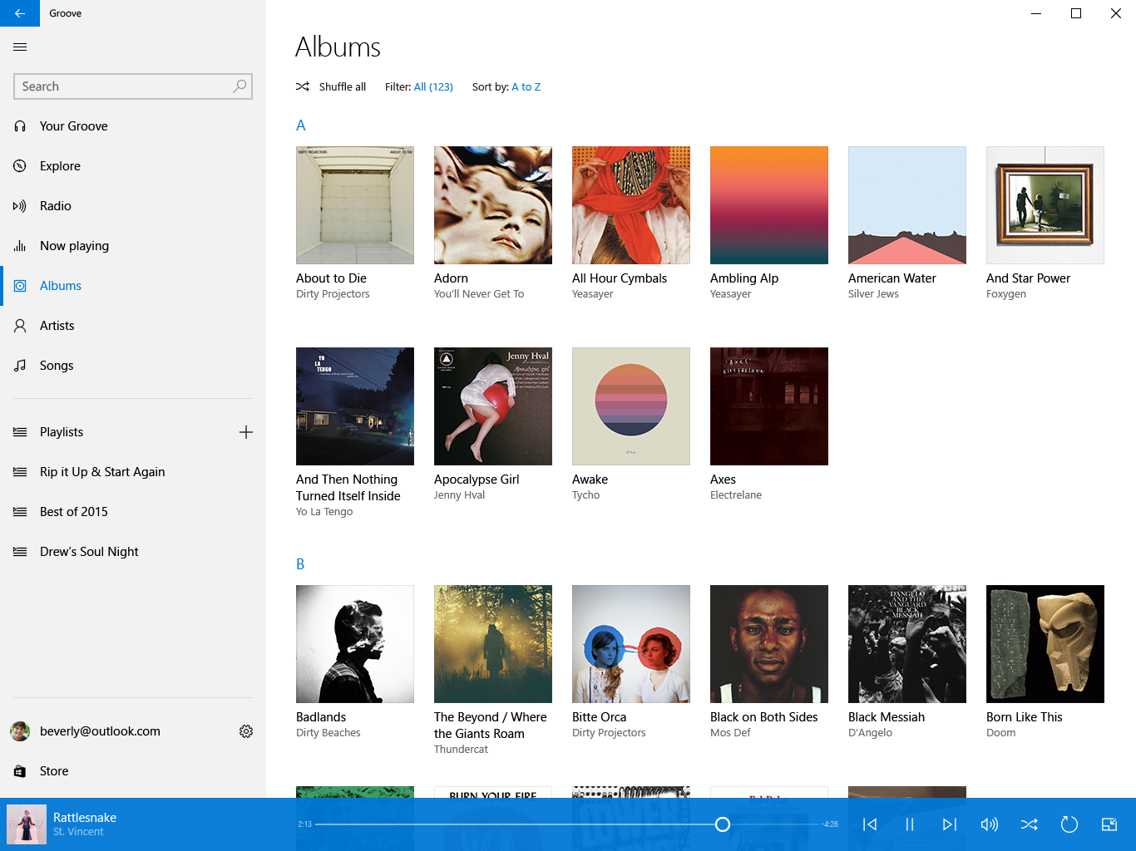Image resolution: width=1136 pixels, height=851 pixels.
Task: Open beverly@outlook.com account
Action: coord(133,731)
